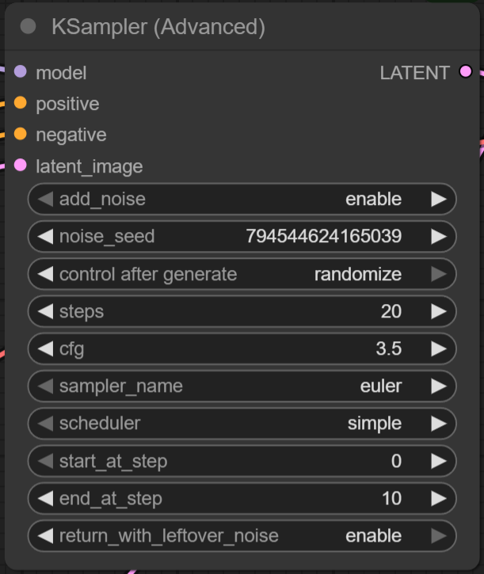
Task: Next sampler_name option via right arrow
Action: point(439,386)
